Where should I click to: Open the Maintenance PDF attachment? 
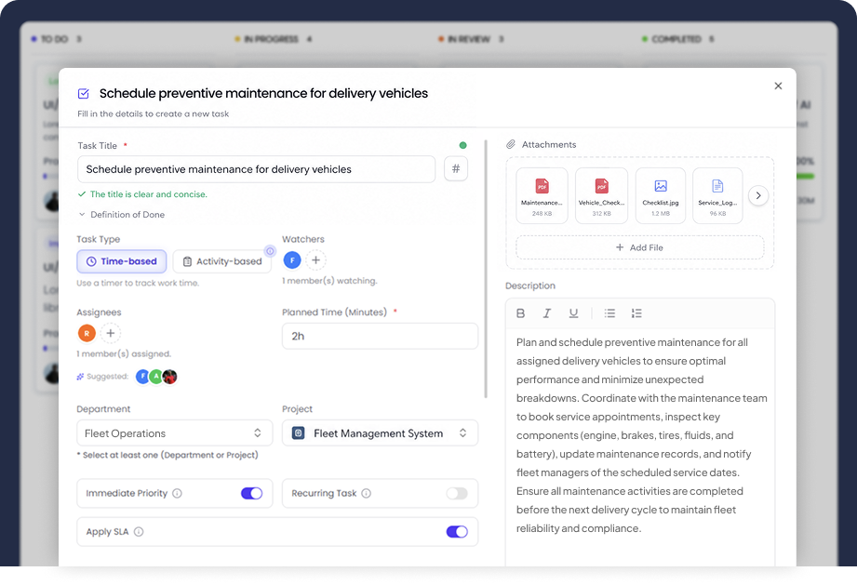(542, 195)
